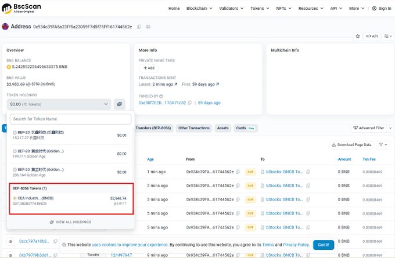395x258 pixels.
Task: Expand the Validators menu
Action: click(231, 8)
